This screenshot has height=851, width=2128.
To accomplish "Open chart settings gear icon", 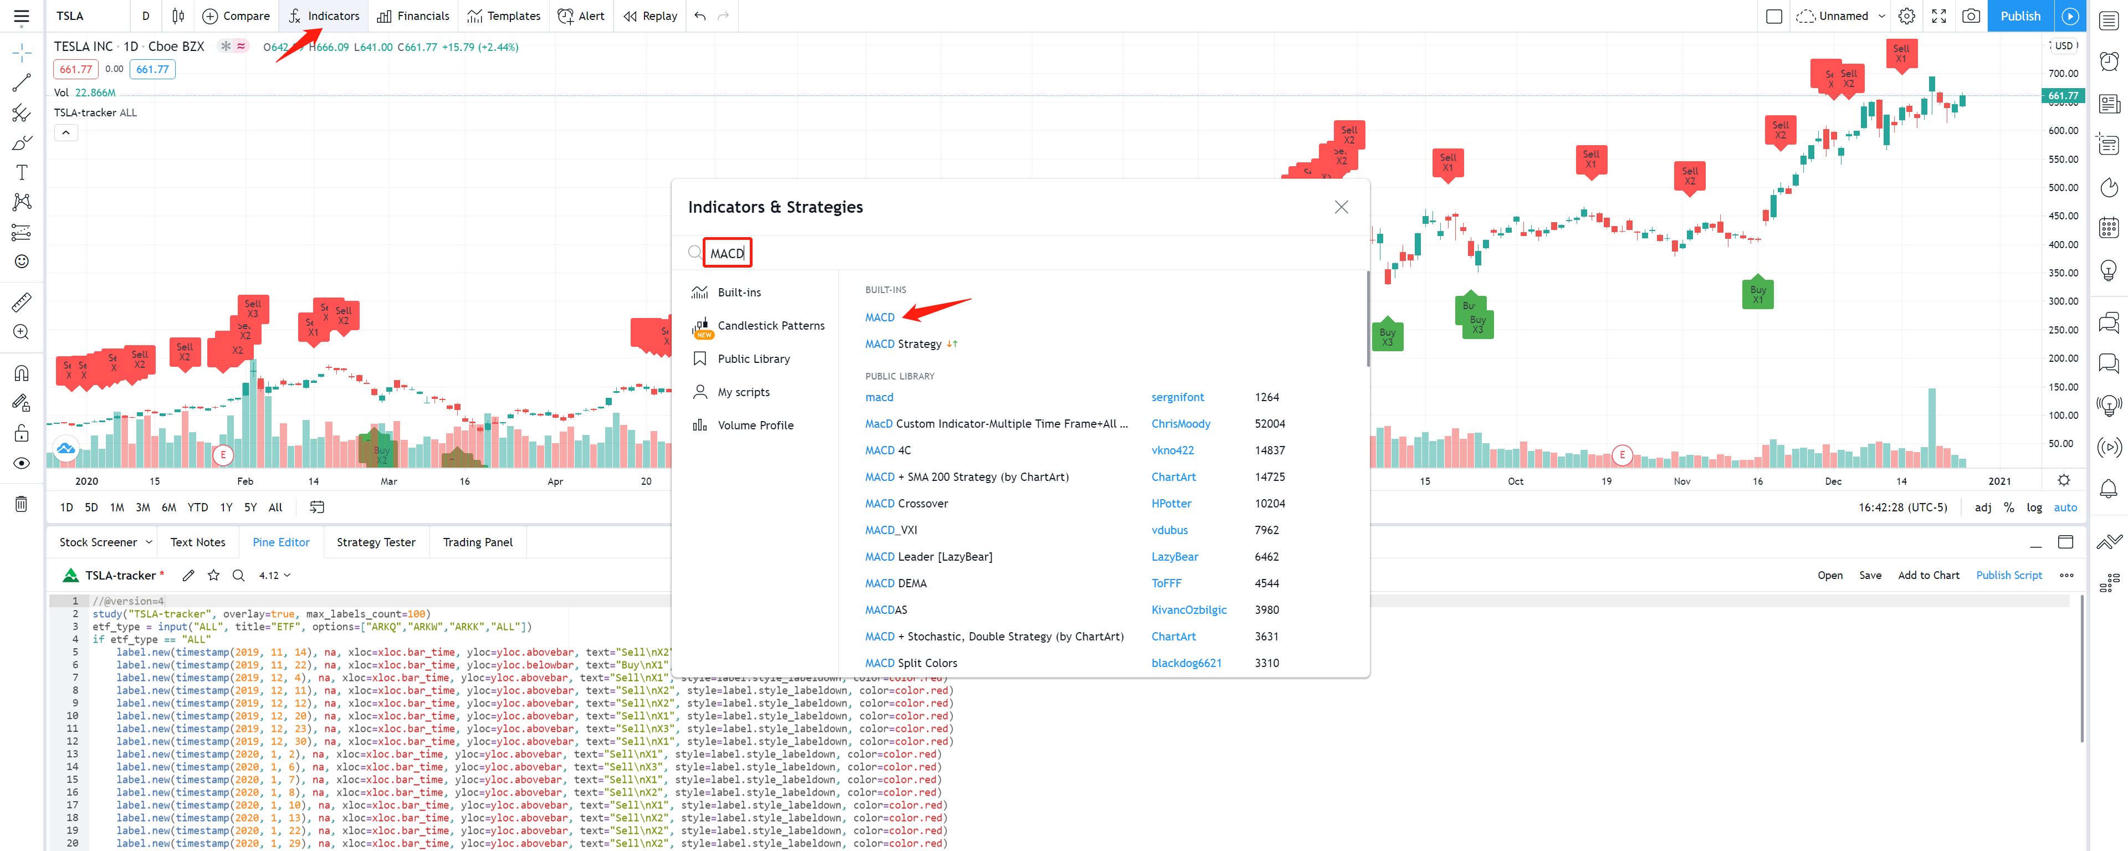I will [1906, 16].
